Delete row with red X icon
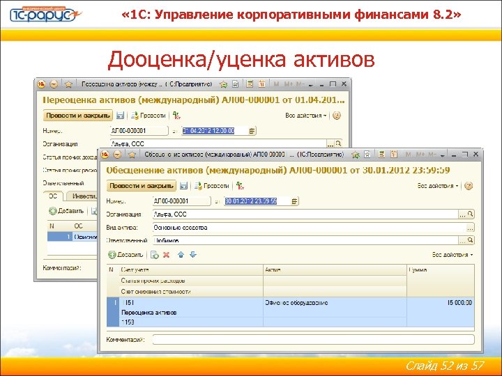The image size is (502, 376). point(166,255)
